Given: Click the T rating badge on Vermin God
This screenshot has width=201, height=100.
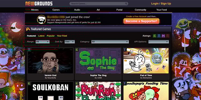Looking at the screenshot, I should (29, 50).
